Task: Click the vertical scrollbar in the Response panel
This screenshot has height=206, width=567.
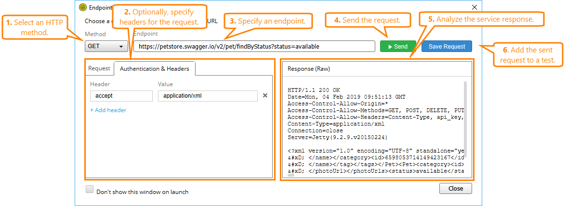Action: coord(465,119)
